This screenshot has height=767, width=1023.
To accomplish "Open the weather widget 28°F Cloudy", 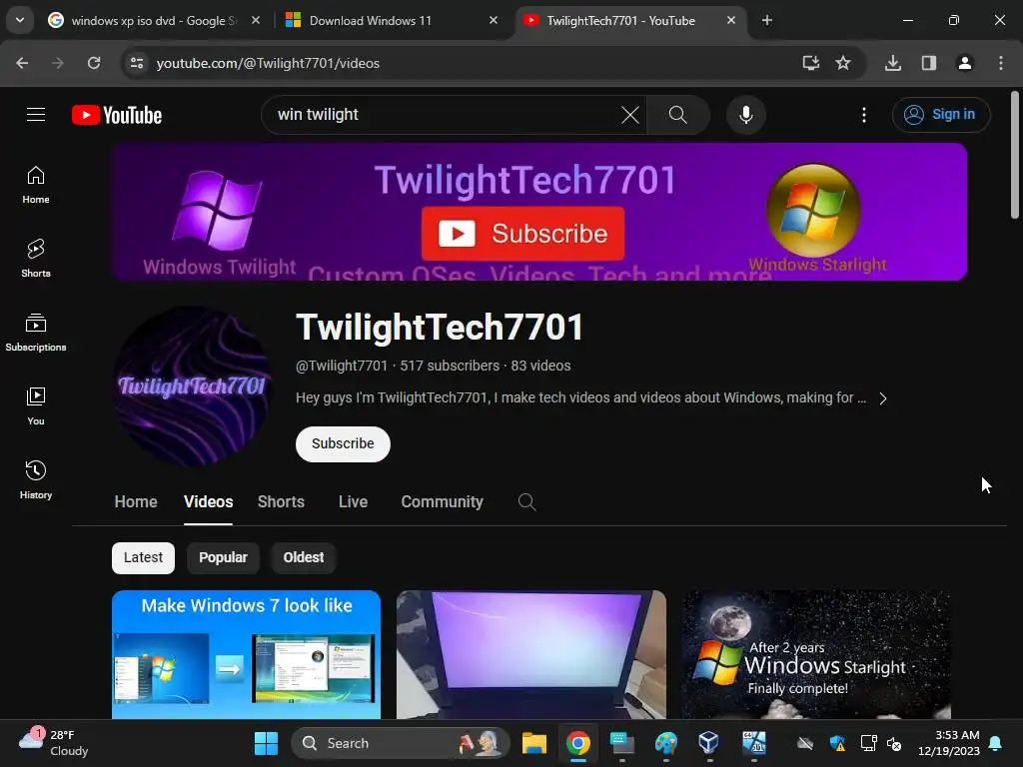I will [54, 743].
